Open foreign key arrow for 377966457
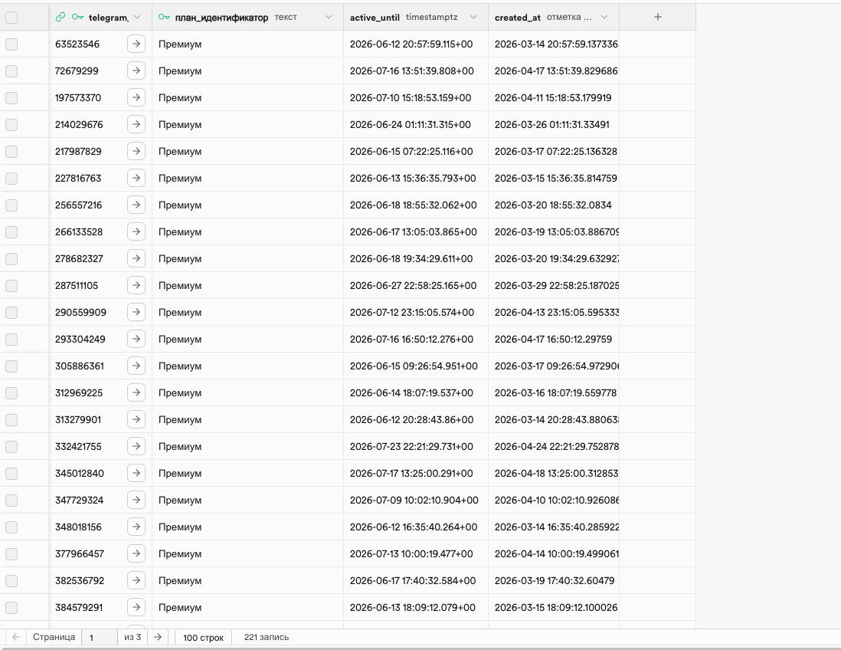This screenshot has height=650, width=841. pyautogui.click(x=136, y=553)
